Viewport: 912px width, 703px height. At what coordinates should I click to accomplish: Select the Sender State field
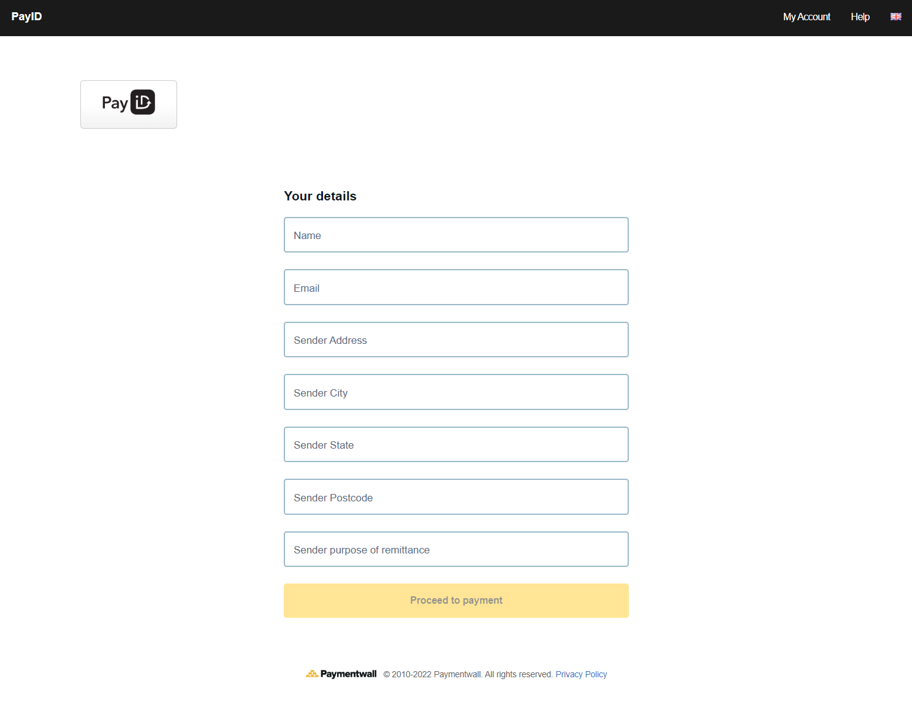[456, 444]
